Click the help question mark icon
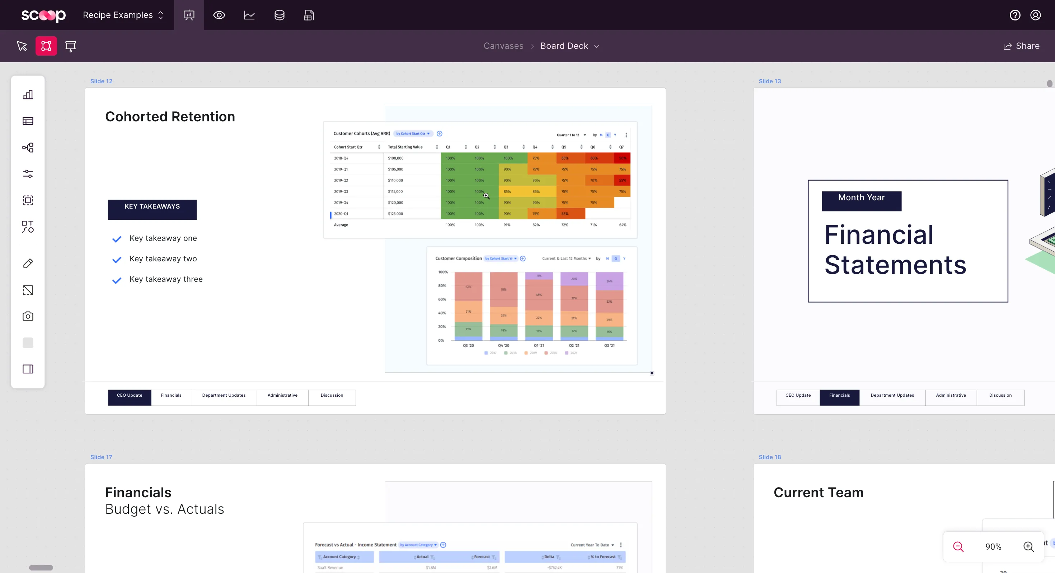Image resolution: width=1055 pixels, height=573 pixels. (1015, 15)
